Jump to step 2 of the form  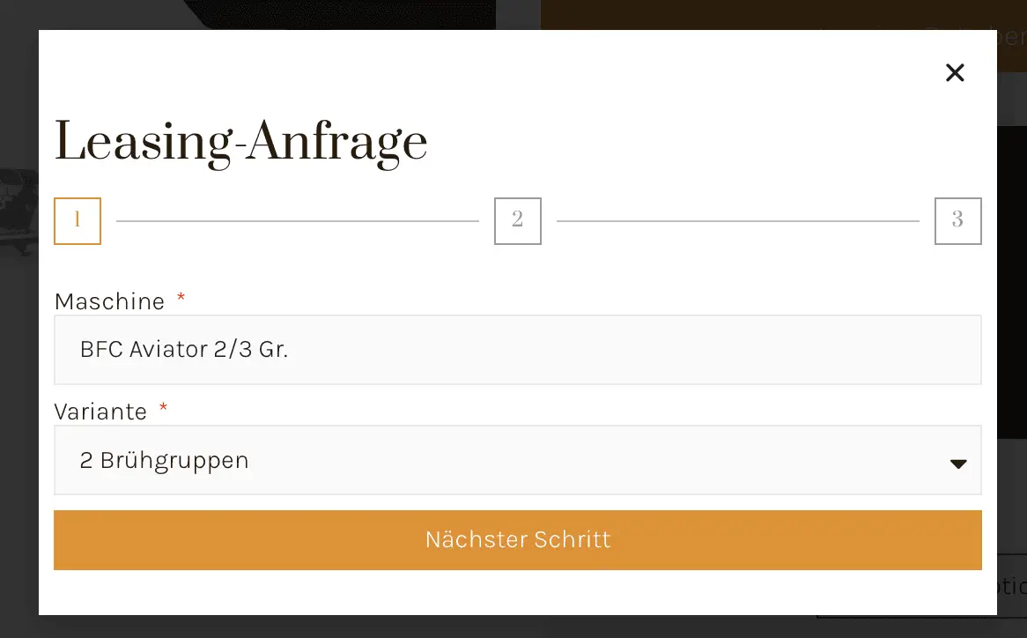(x=518, y=221)
